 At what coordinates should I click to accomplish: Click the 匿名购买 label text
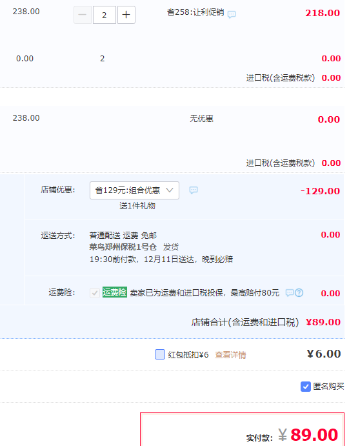(328, 386)
